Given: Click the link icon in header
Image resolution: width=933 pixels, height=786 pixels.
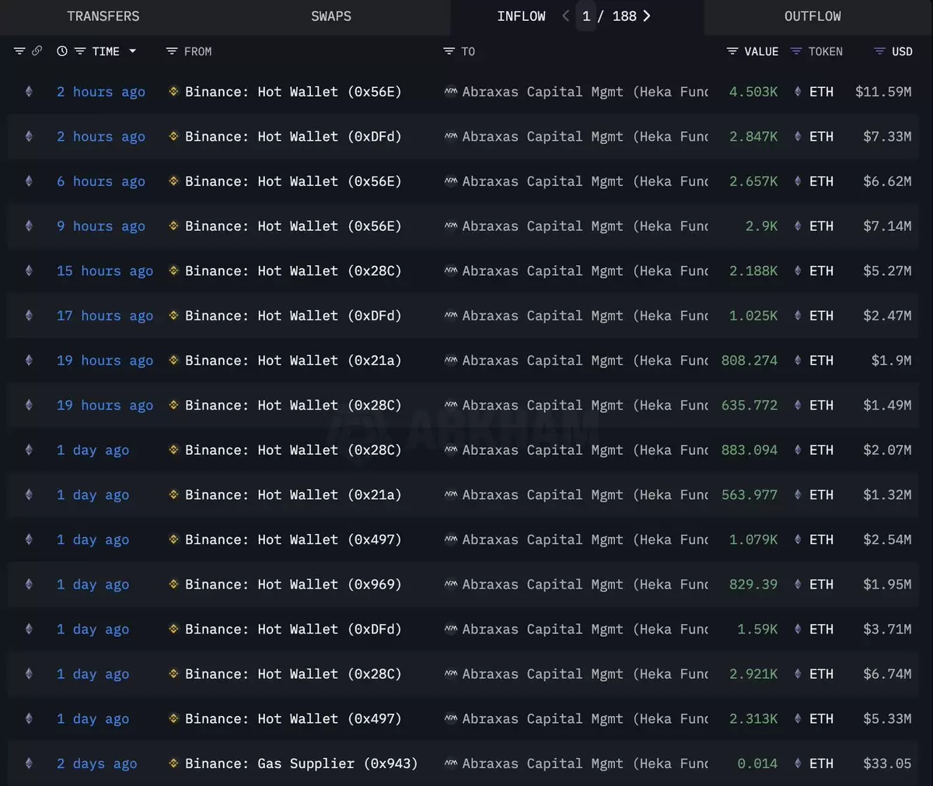Looking at the screenshot, I should pyautogui.click(x=37, y=51).
